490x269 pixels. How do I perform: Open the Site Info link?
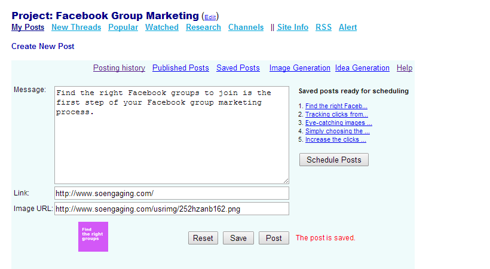292,27
